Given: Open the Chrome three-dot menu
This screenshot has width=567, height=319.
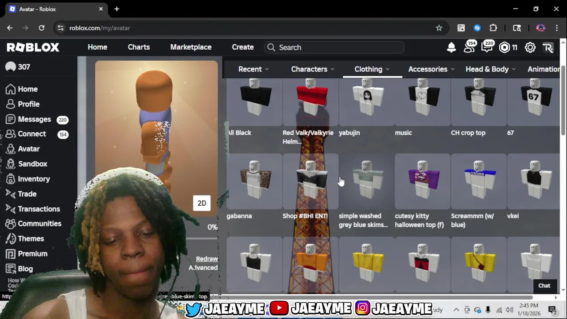Looking at the screenshot, I should pos(557,28).
